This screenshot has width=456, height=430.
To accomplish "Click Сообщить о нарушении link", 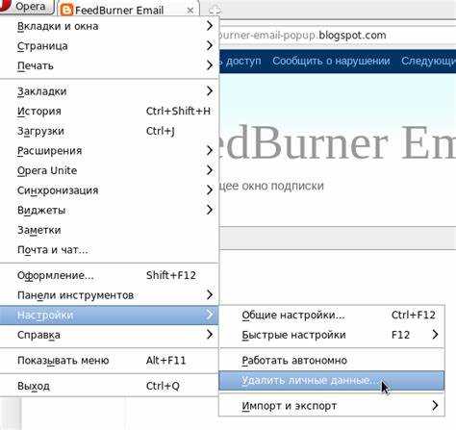I will click(x=331, y=61).
